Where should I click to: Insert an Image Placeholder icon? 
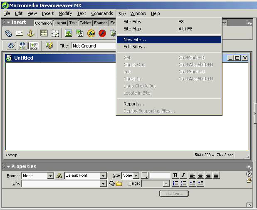pyautogui.click(x=80, y=33)
